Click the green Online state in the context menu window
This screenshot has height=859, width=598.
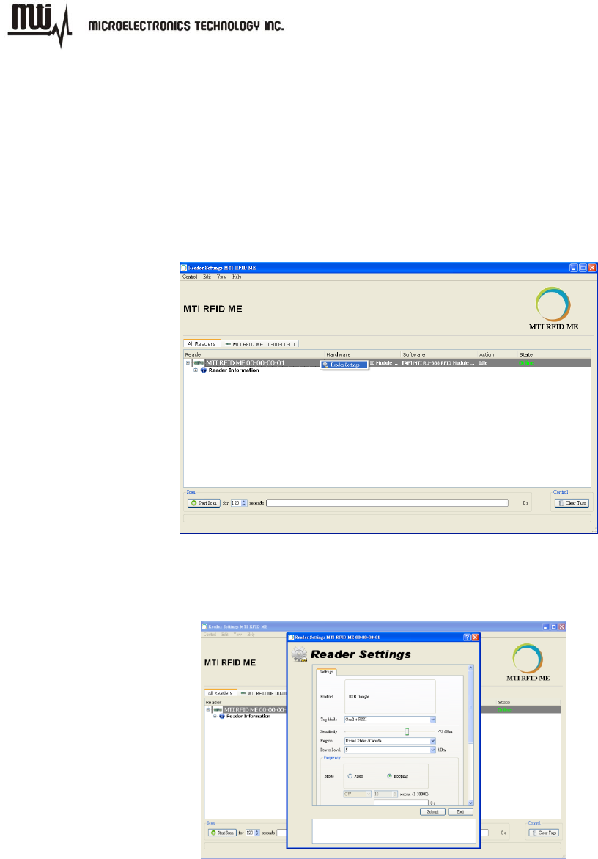point(526,362)
